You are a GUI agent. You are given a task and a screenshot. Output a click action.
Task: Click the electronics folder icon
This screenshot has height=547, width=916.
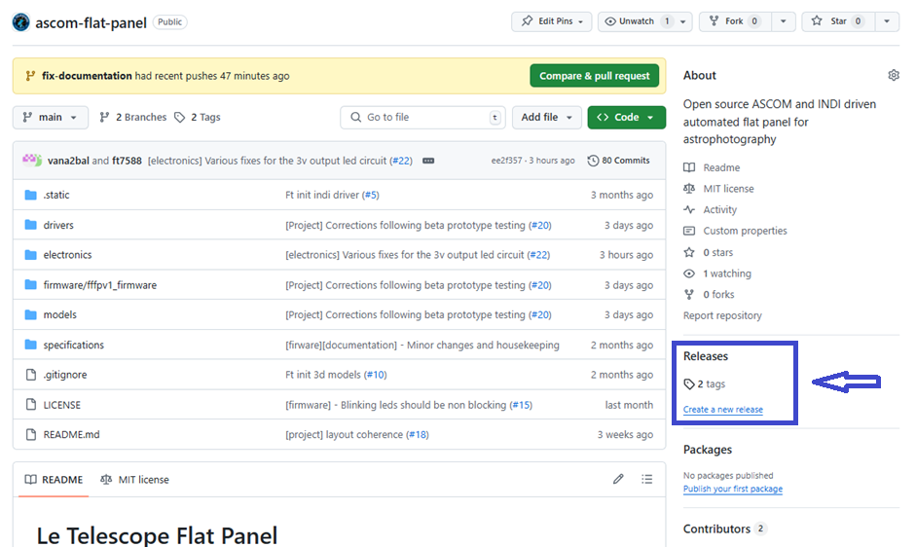point(31,255)
